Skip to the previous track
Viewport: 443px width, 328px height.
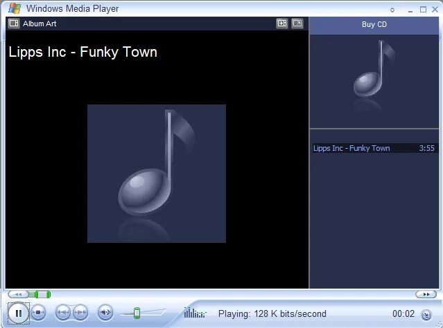(x=62, y=312)
